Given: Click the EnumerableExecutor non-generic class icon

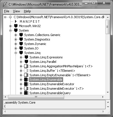Looking at the screenshot, I should pos(26,84).
